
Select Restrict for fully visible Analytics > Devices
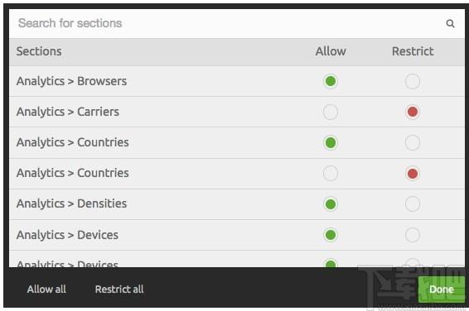coord(413,235)
